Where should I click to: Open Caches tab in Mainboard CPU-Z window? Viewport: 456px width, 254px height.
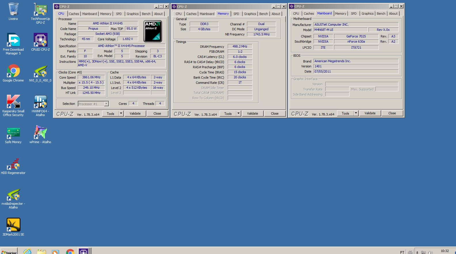[x=309, y=14]
